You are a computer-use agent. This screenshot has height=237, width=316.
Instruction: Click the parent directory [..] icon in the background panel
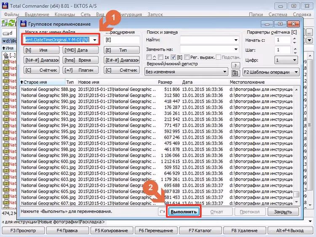click(6, 55)
